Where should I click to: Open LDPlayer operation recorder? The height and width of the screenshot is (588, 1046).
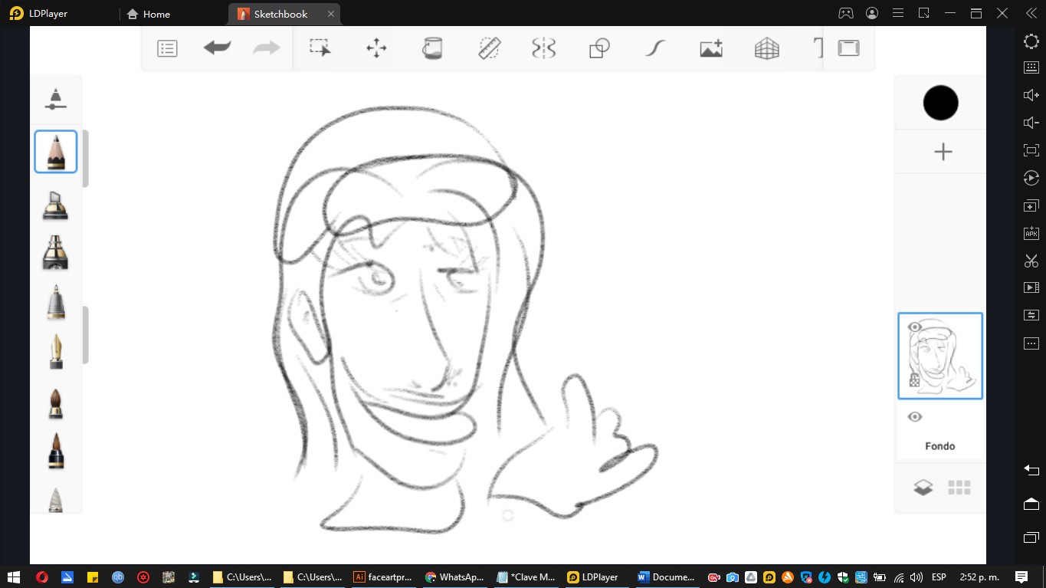click(1031, 178)
